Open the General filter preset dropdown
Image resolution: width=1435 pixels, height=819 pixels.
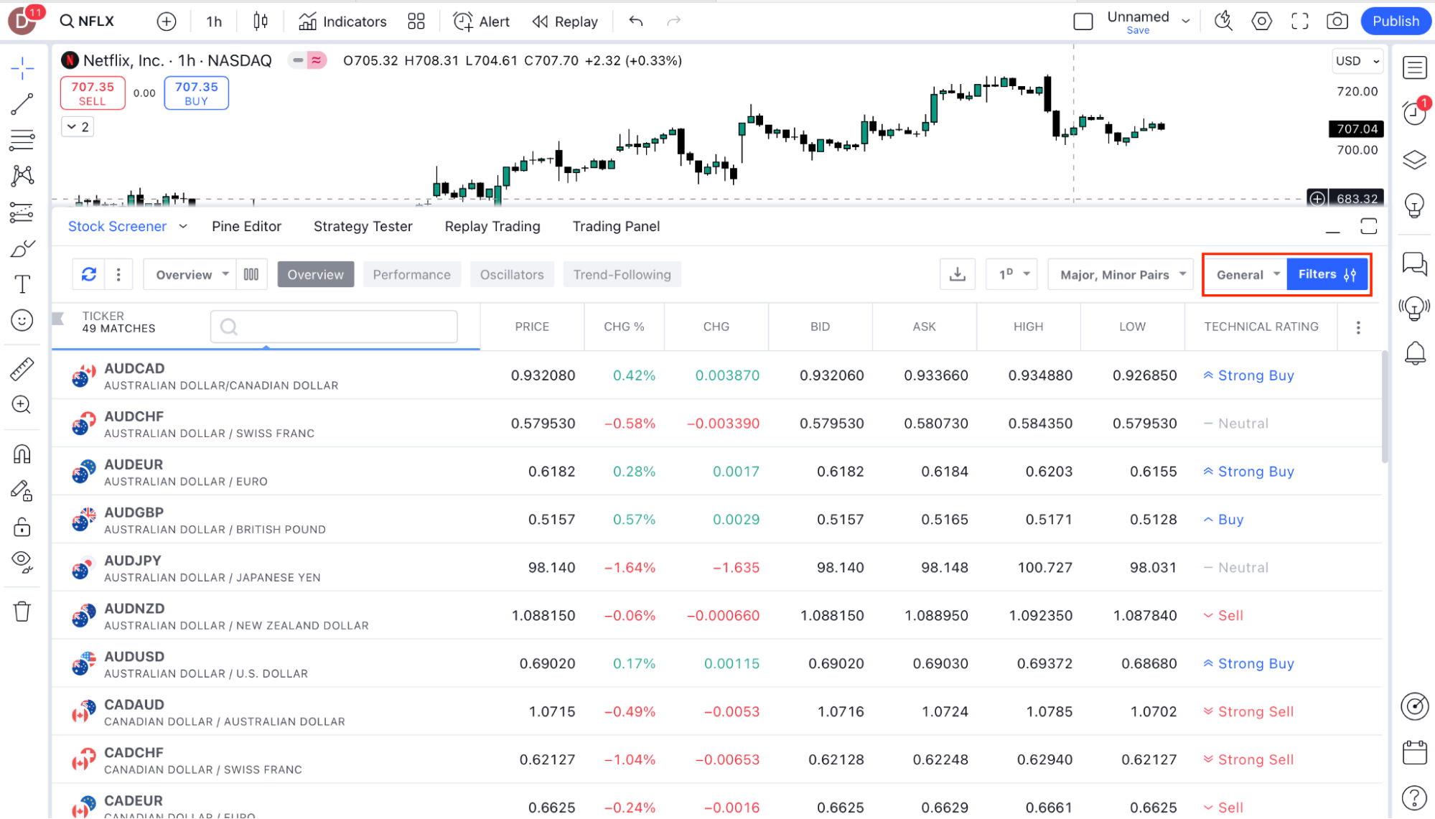tap(1247, 274)
